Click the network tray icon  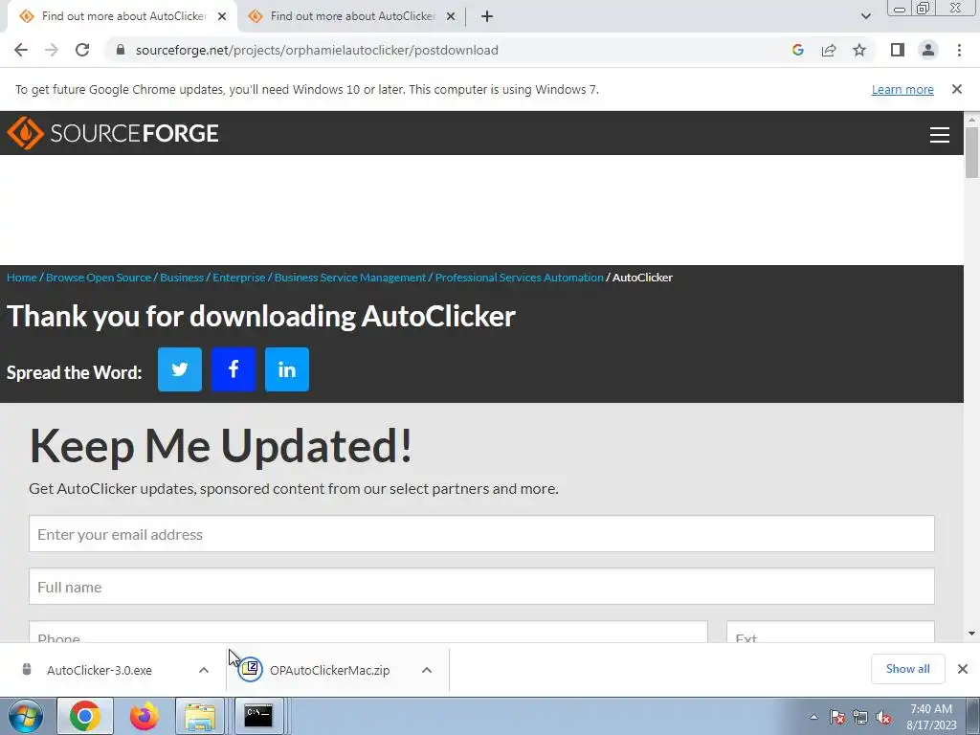coord(860,717)
